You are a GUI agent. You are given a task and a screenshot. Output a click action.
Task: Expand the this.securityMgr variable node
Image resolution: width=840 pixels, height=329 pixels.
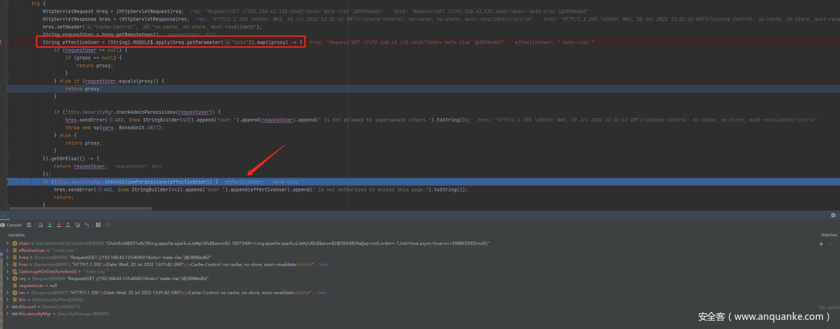coord(7,314)
